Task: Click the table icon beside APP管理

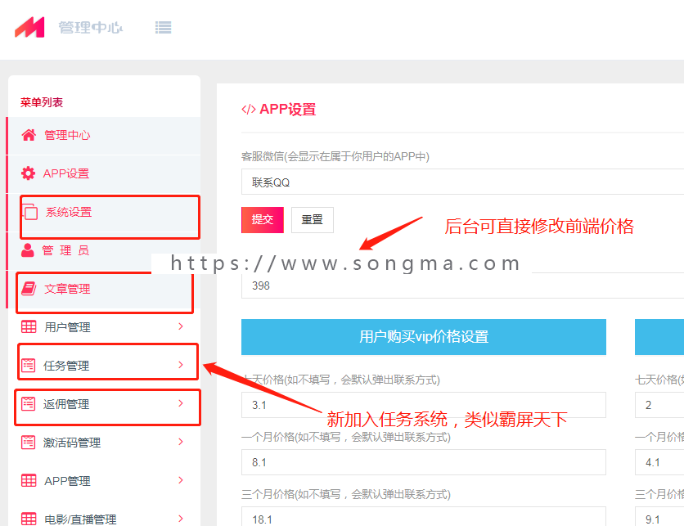Action: point(29,481)
